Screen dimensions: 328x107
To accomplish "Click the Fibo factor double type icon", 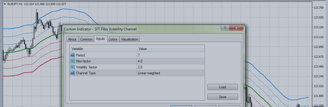I will pos(72,61).
